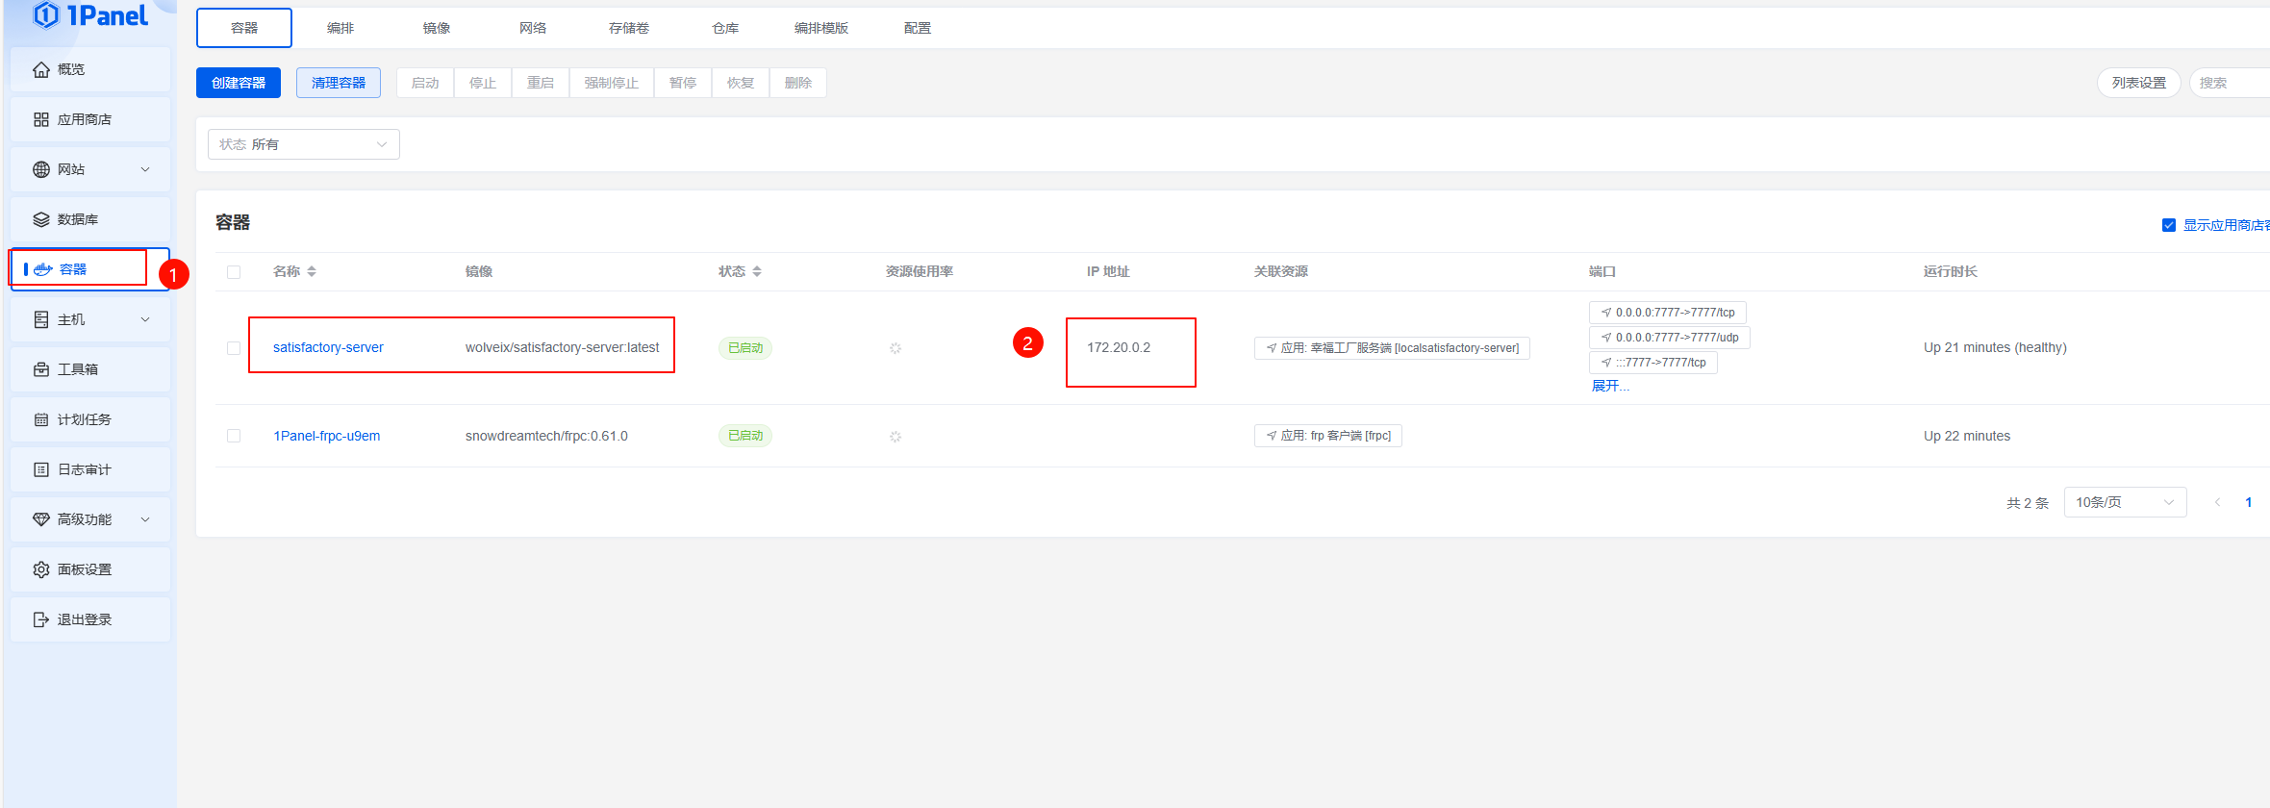The image size is (2270, 808).
Task: Toggle select-all containers checkbox
Action: [x=234, y=272]
